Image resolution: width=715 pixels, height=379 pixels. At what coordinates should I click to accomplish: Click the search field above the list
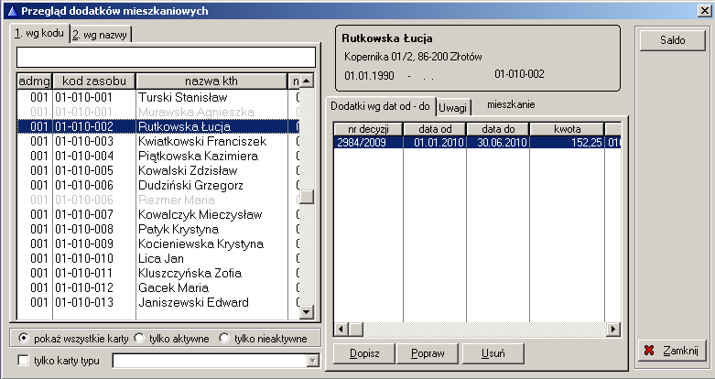coord(166,58)
